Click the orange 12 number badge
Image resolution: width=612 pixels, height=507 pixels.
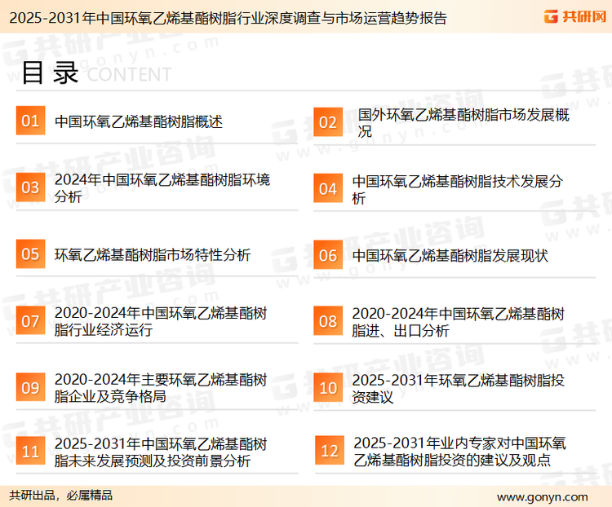(x=330, y=451)
